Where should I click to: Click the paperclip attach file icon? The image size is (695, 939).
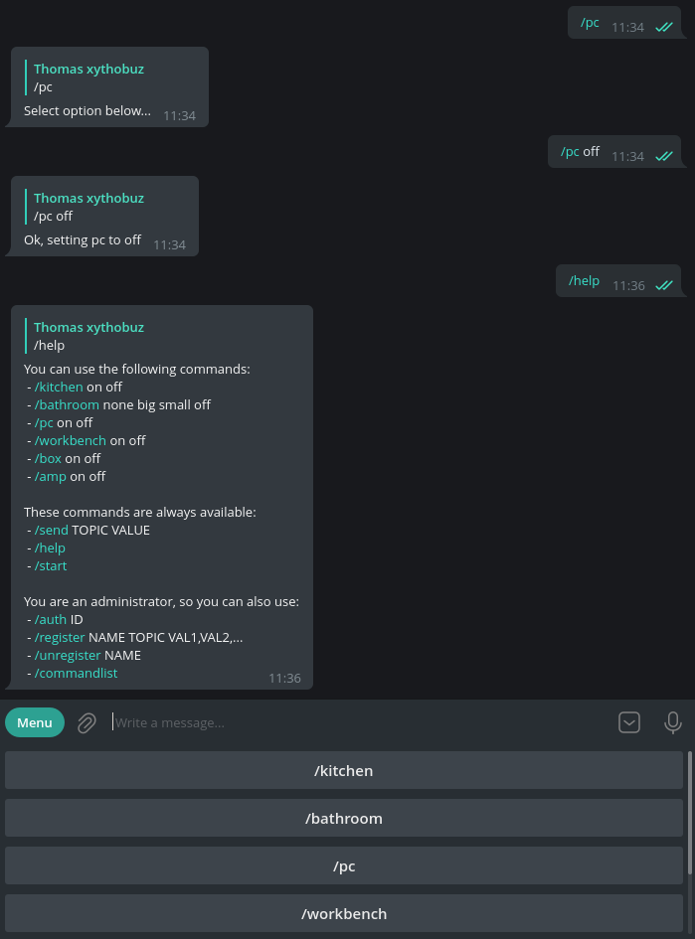coord(87,722)
